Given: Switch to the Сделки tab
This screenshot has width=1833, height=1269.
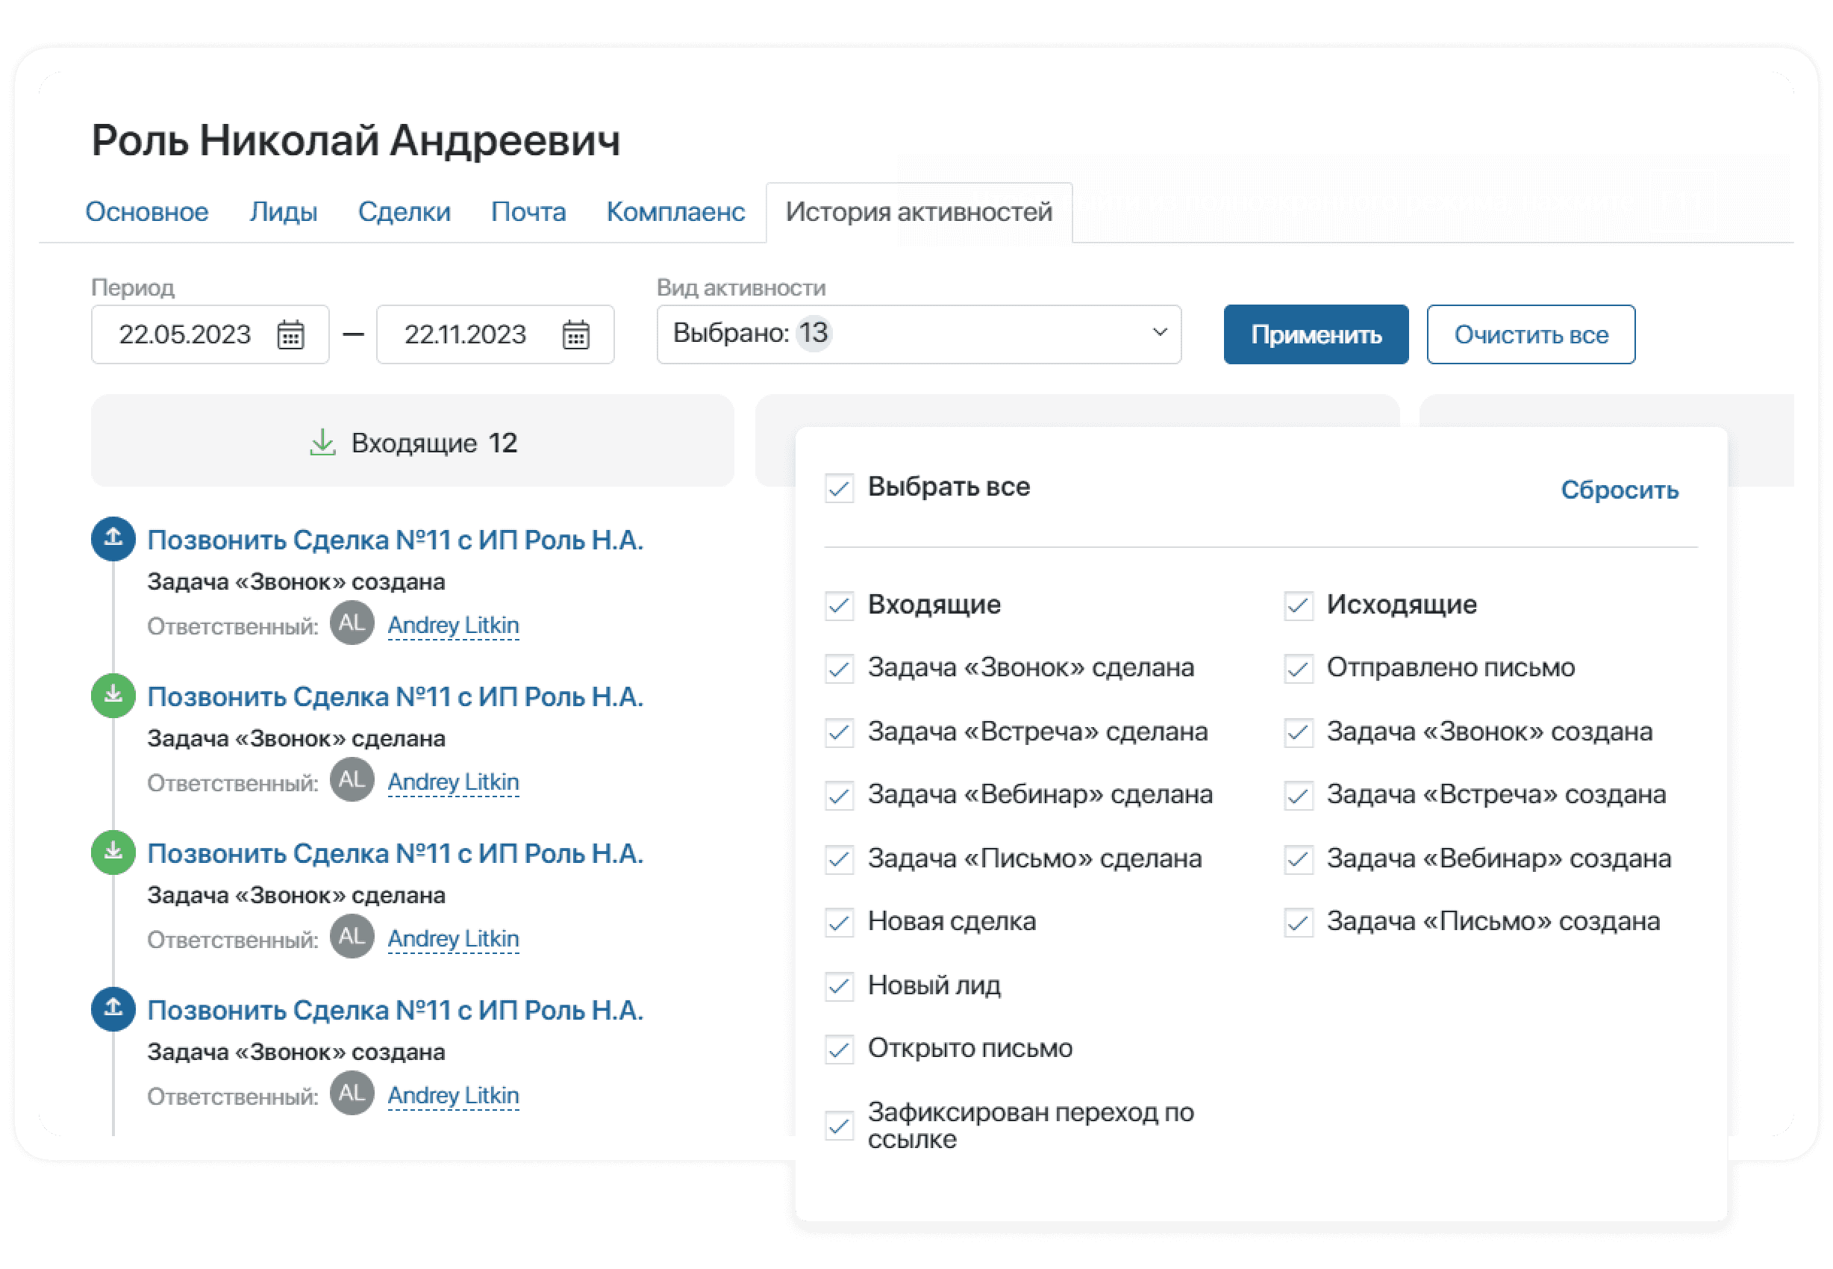Looking at the screenshot, I should point(404,211).
